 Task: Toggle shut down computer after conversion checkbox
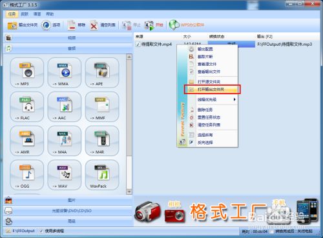coord(273,232)
